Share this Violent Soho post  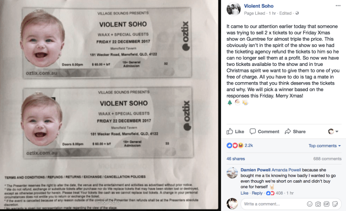click(x=295, y=131)
